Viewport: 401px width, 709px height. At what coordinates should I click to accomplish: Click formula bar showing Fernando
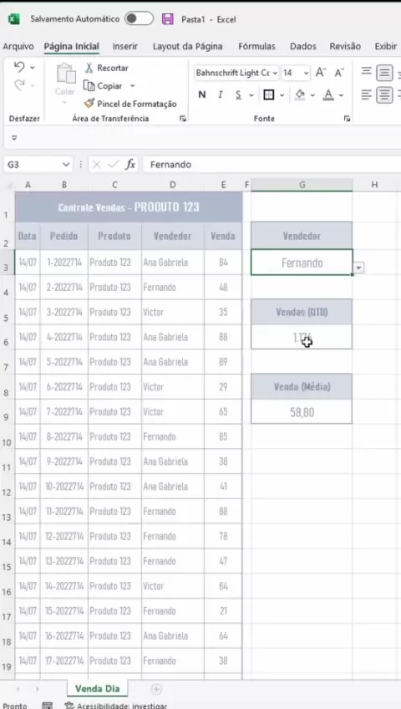pos(272,165)
